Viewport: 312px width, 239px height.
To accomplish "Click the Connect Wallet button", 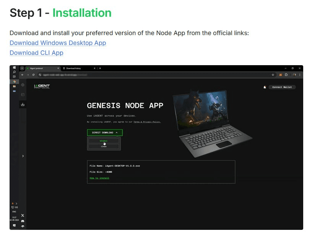I will [x=282, y=87].
